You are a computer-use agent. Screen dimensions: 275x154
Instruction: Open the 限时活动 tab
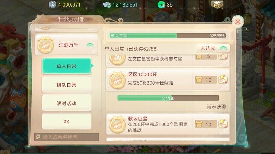click(67, 103)
